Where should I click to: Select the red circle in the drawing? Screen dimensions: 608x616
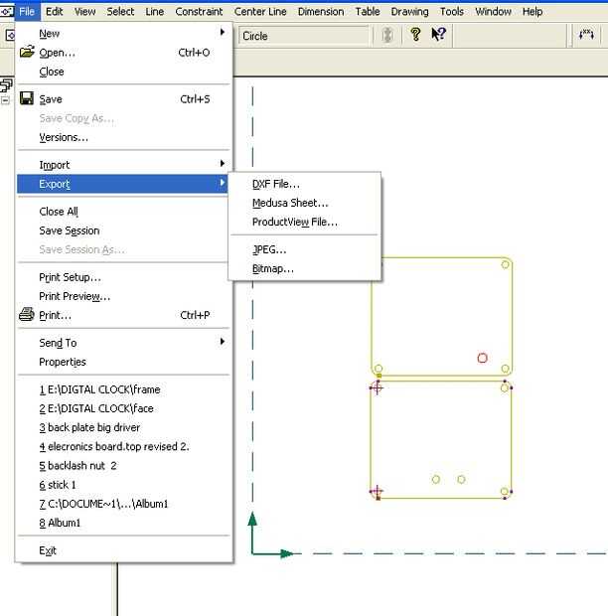coord(482,358)
